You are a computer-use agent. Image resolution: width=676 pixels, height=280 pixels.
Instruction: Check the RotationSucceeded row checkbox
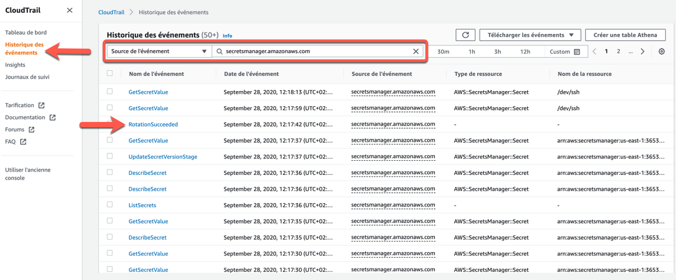click(x=110, y=124)
